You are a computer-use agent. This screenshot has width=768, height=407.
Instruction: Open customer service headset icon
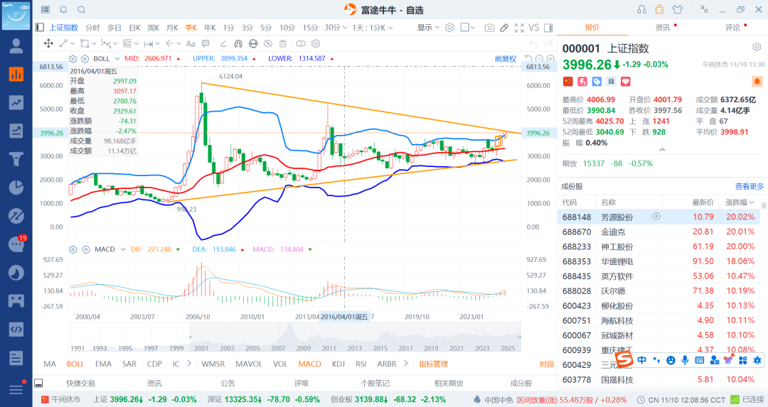(641, 9)
